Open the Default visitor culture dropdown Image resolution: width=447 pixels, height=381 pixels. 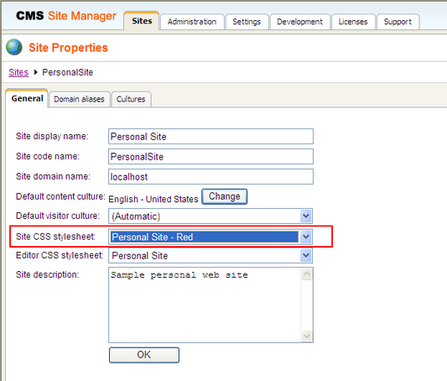211,216
